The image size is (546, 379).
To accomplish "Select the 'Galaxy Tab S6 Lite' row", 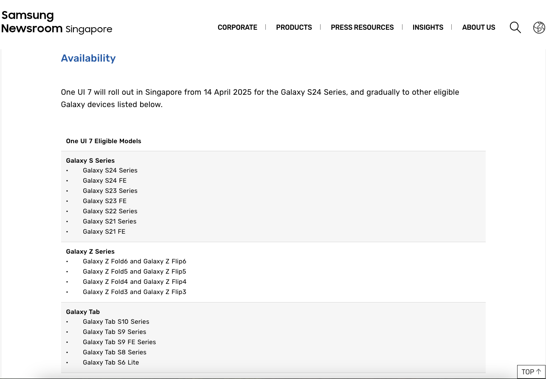I will (x=111, y=362).
